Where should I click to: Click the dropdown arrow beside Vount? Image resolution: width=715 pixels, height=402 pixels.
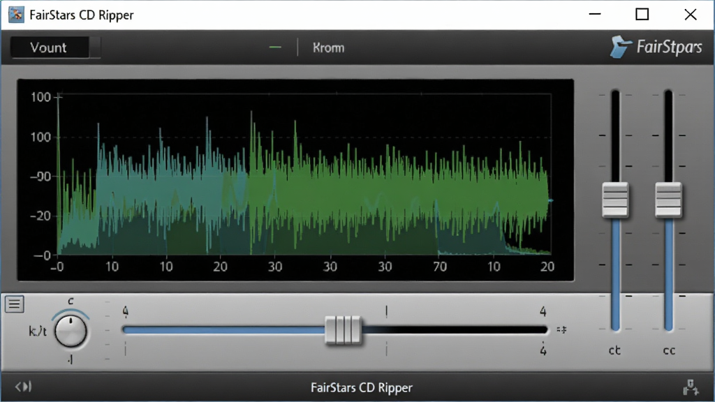[95, 47]
